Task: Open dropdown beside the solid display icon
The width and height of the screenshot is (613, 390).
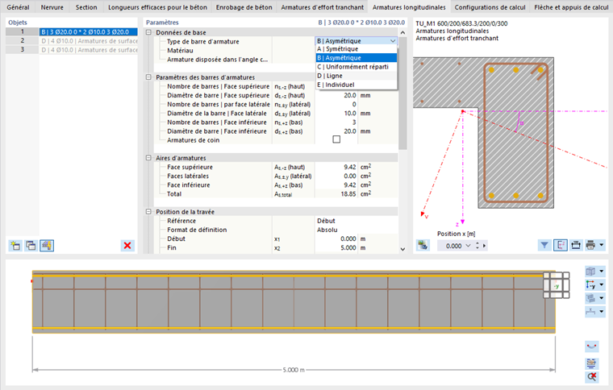Action: coord(602,298)
